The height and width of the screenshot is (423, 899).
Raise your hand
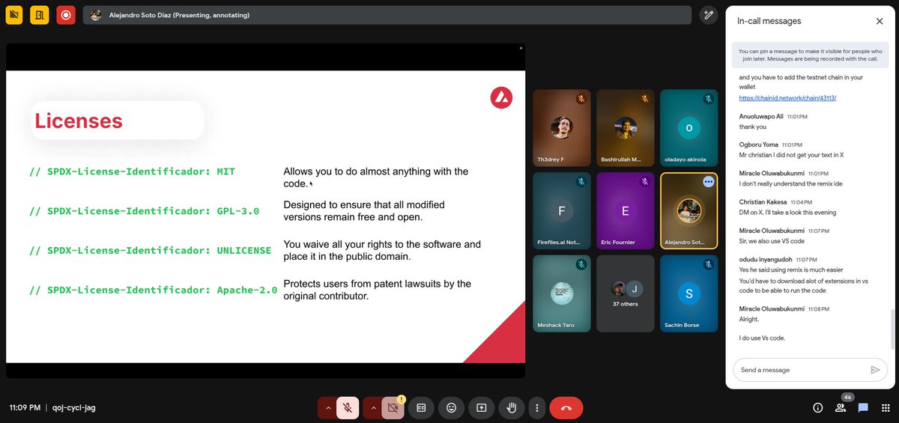click(x=512, y=408)
